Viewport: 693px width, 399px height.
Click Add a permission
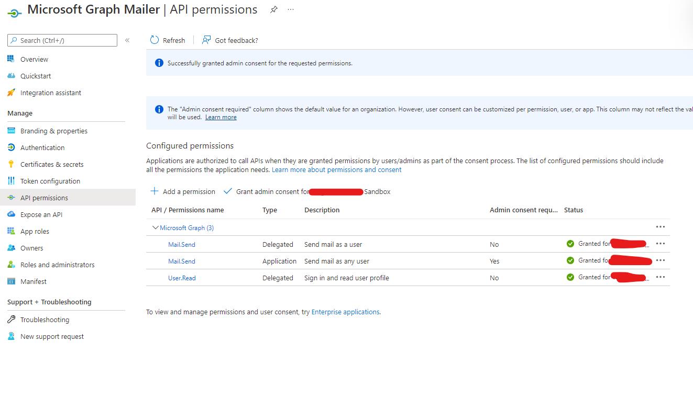183,191
